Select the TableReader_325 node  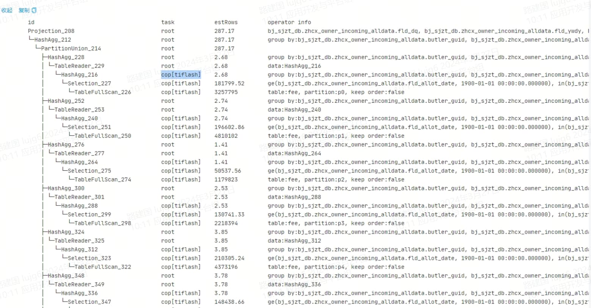pos(79,240)
